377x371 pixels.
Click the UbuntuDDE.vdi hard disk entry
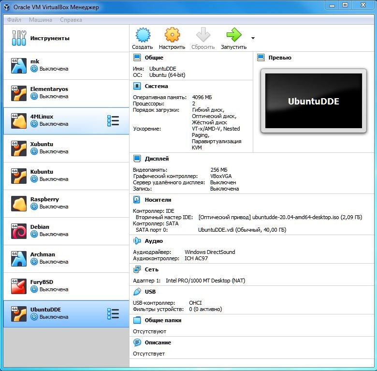coord(242,230)
